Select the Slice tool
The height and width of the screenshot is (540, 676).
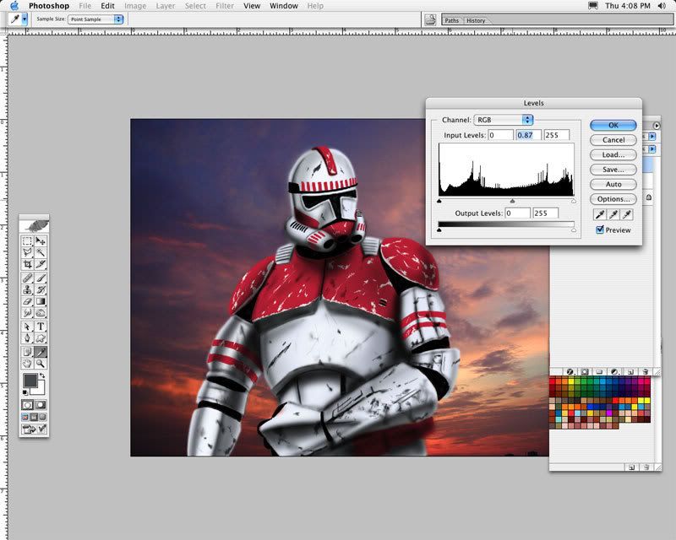(x=41, y=264)
